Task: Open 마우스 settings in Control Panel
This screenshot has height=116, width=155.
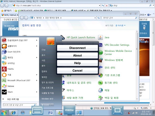Action: tap(70, 90)
